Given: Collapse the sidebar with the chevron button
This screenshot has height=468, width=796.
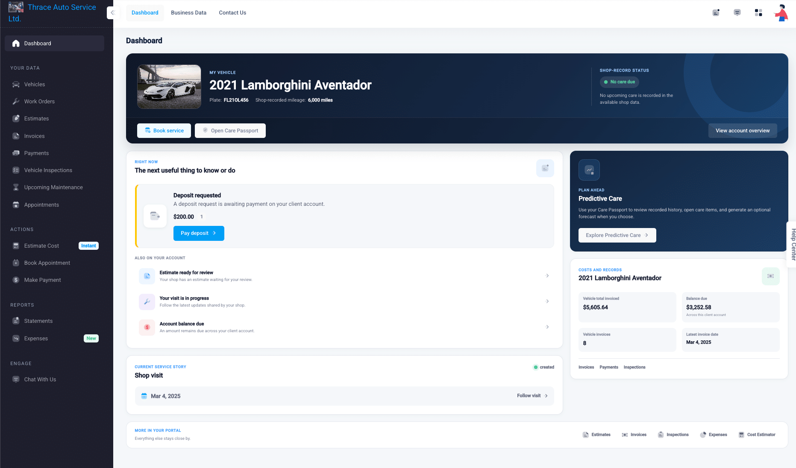Looking at the screenshot, I should (112, 13).
